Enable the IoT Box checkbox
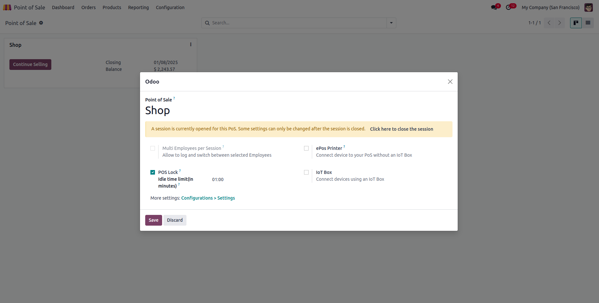Viewport: 599px width, 303px height. click(x=306, y=172)
